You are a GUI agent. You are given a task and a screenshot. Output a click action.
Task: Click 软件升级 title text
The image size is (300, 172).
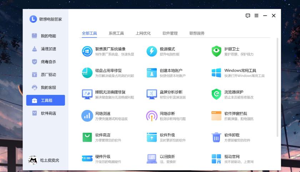point(167,135)
